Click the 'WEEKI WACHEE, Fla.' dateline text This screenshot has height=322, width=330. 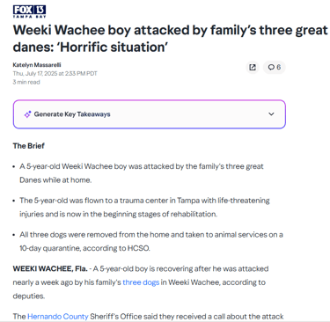(50, 269)
